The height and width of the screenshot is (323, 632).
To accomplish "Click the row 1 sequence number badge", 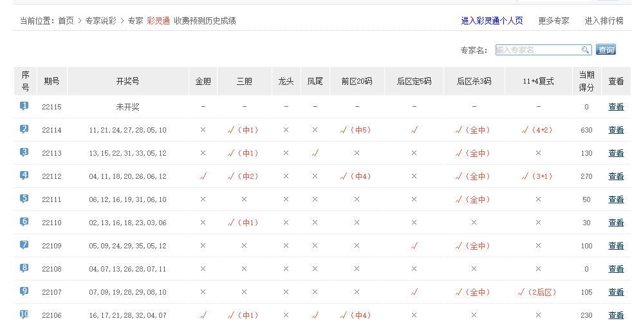I will tap(24, 106).
